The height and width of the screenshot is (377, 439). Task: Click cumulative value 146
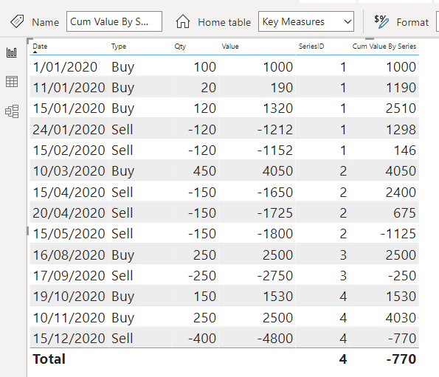click(405, 151)
